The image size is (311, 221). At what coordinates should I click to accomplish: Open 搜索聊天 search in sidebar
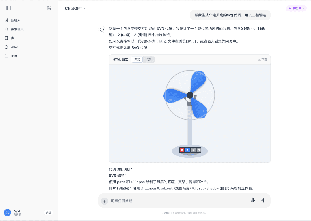17,29
